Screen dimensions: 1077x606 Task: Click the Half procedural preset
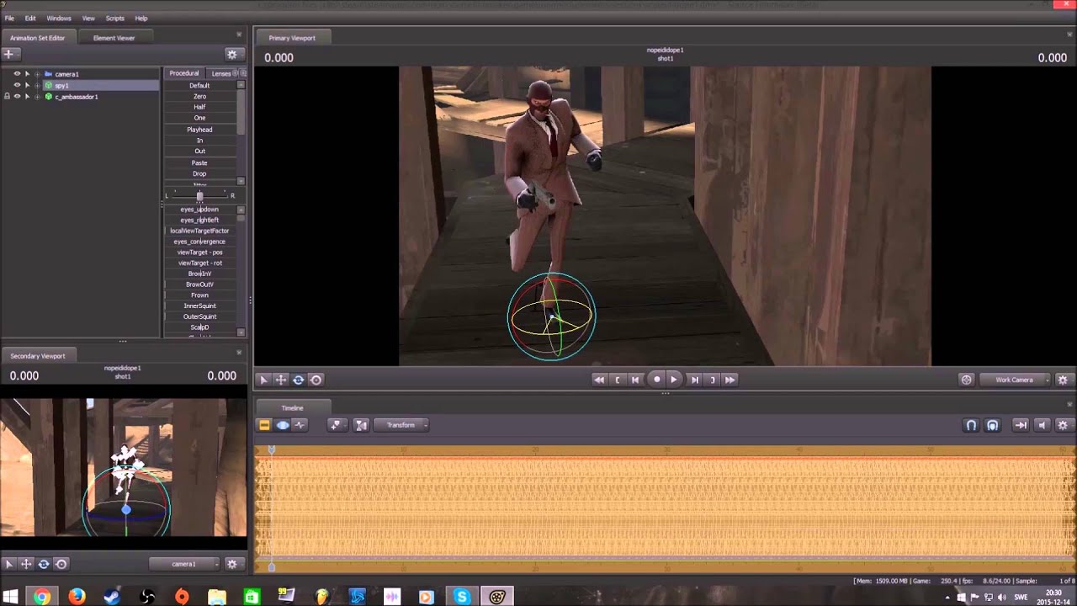199,107
